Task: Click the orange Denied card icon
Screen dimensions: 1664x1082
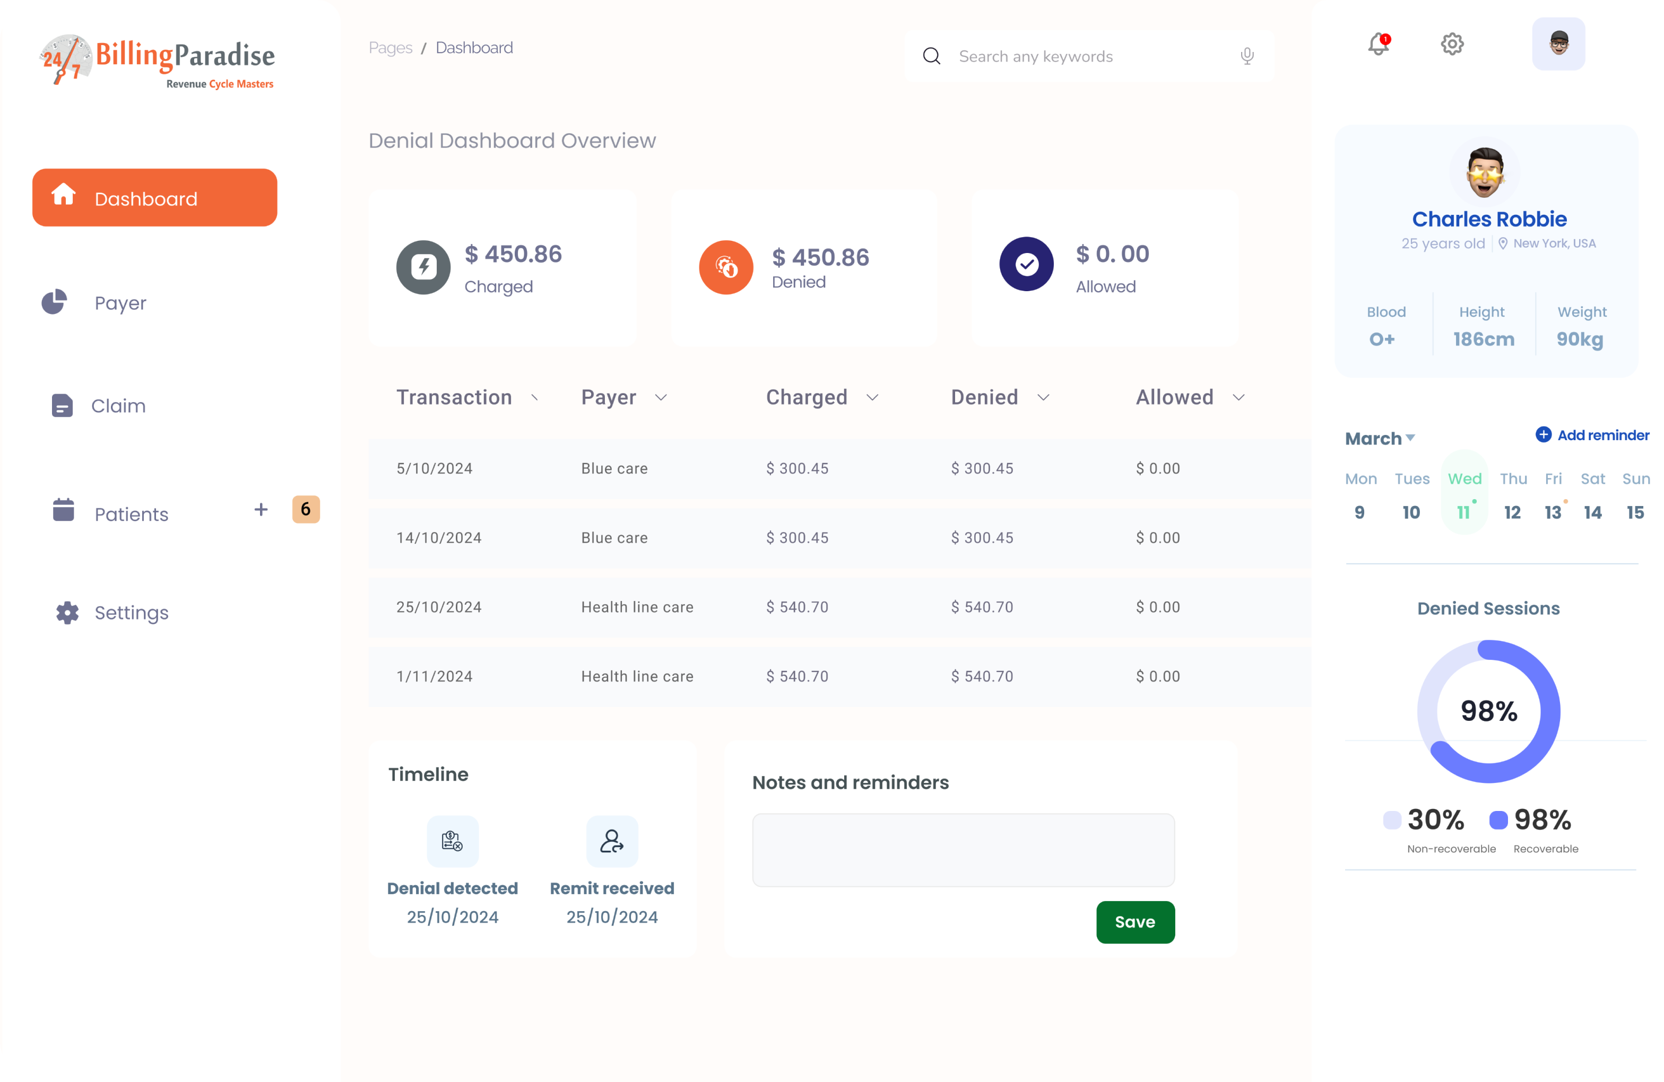Action: [726, 267]
